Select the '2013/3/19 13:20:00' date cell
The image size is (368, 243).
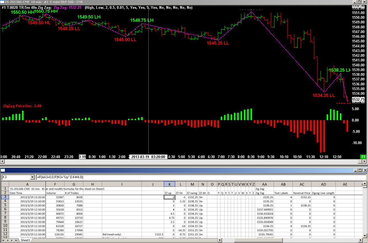[27, 197]
